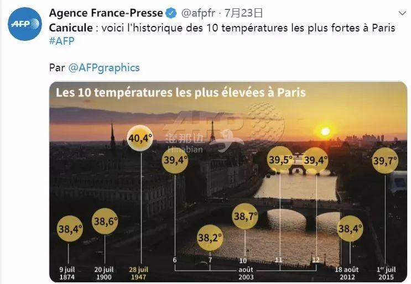The image size is (411, 284).
Task: Click the 7月23日 tweet timestamp
Action: click(244, 13)
